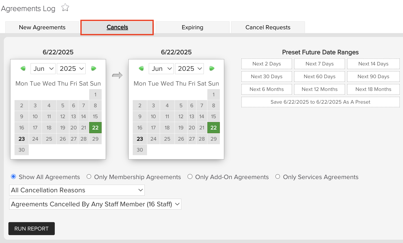This screenshot has height=243, width=403.
Task: Open end calendar year dropdown showing 2025
Action: [189, 69]
